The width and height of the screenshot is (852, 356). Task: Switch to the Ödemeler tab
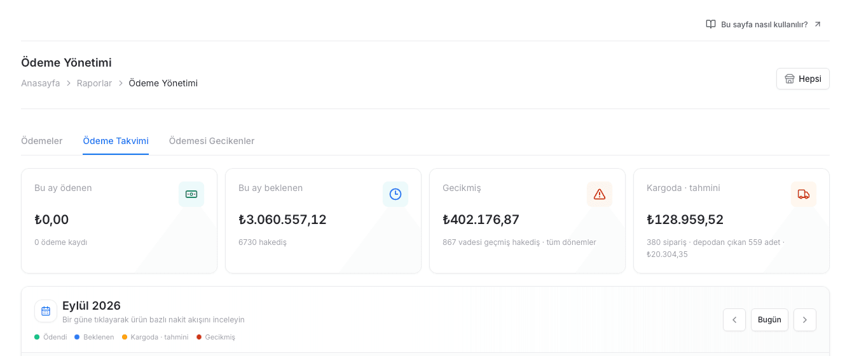click(x=42, y=141)
